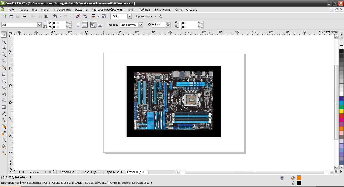344x187 pixels.
Task: Switch to Страница 3 tab
Action: click(x=113, y=172)
